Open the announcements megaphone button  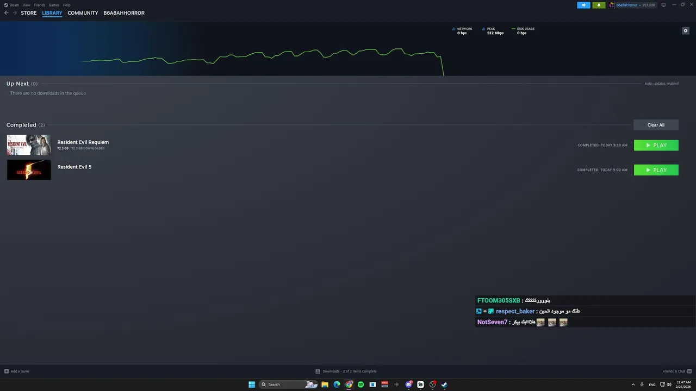pos(583,5)
